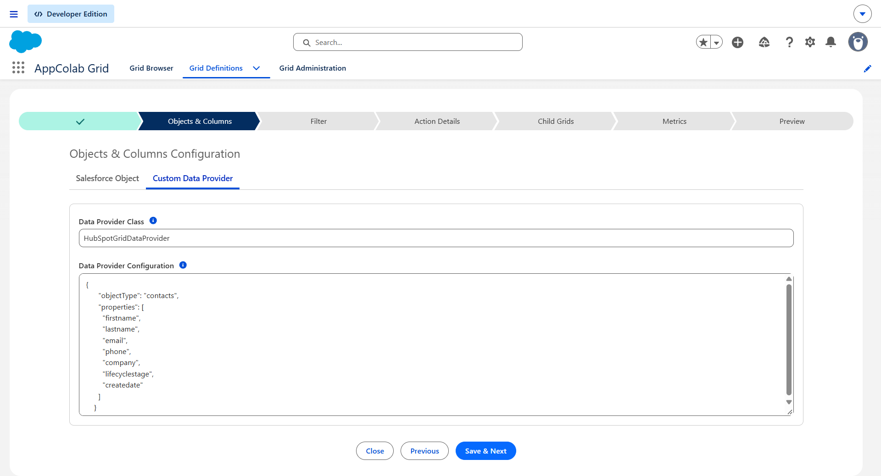The width and height of the screenshot is (881, 476).
Task: Click the "createdate" line in the JSON
Action: [123, 385]
